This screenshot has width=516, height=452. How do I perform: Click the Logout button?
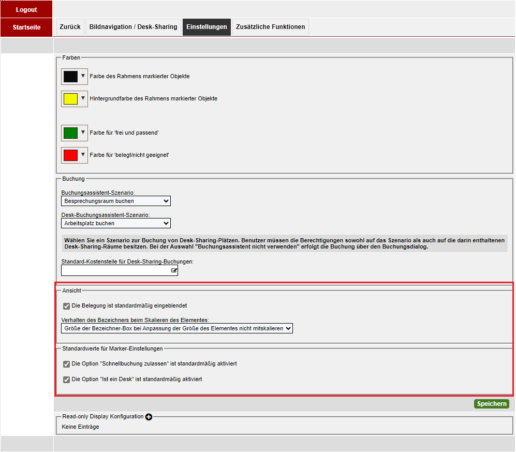26,9
